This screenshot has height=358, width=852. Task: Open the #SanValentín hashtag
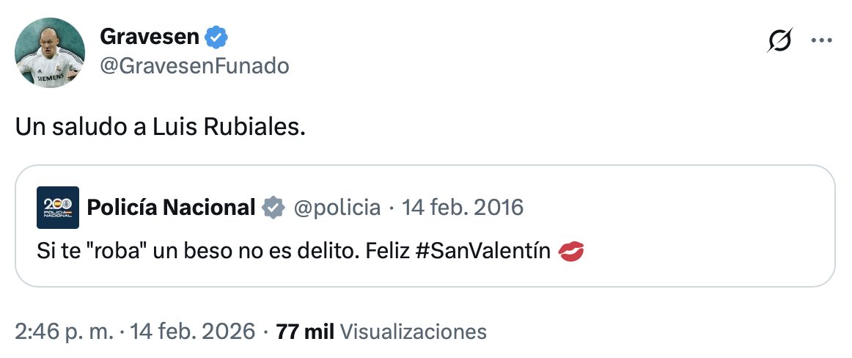point(482,252)
